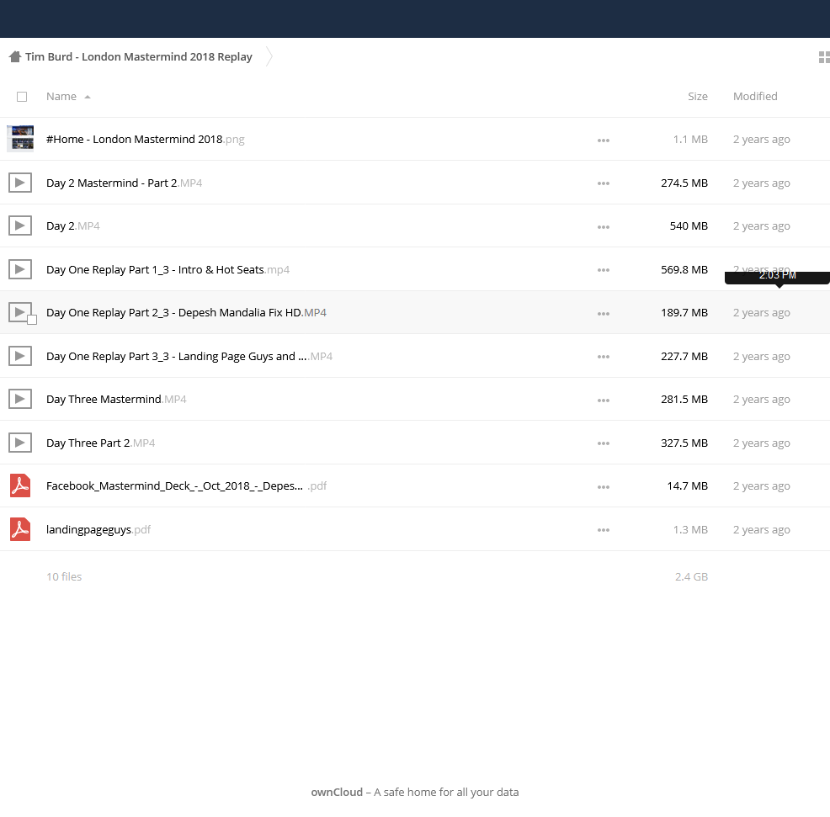Toggle the select all files checkbox
Image resolution: width=830 pixels, height=817 pixels.
tap(22, 97)
